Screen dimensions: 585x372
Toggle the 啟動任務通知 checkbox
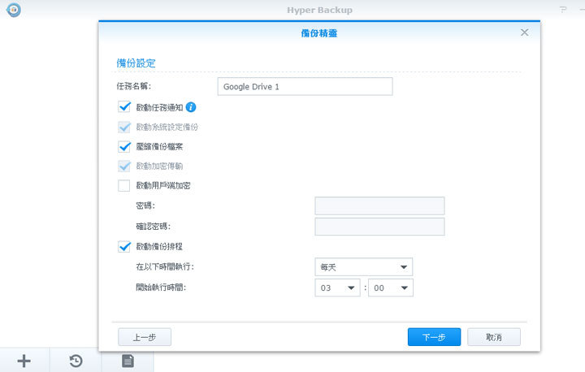click(x=124, y=107)
